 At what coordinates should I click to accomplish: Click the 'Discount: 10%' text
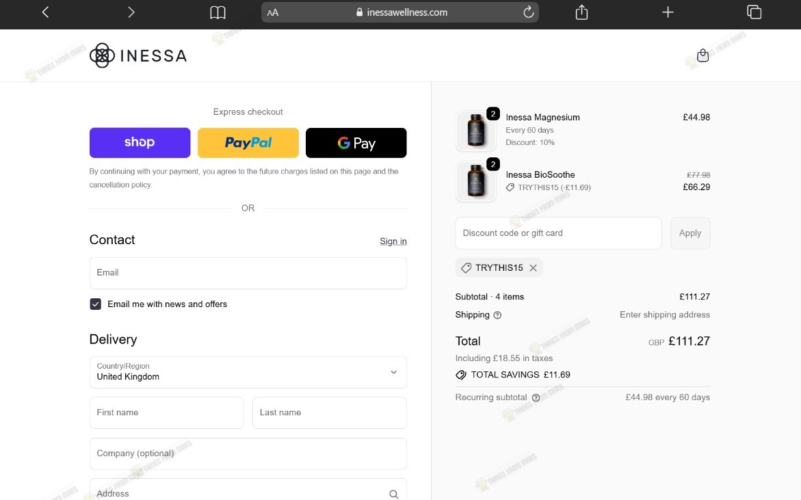coord(530,142)
